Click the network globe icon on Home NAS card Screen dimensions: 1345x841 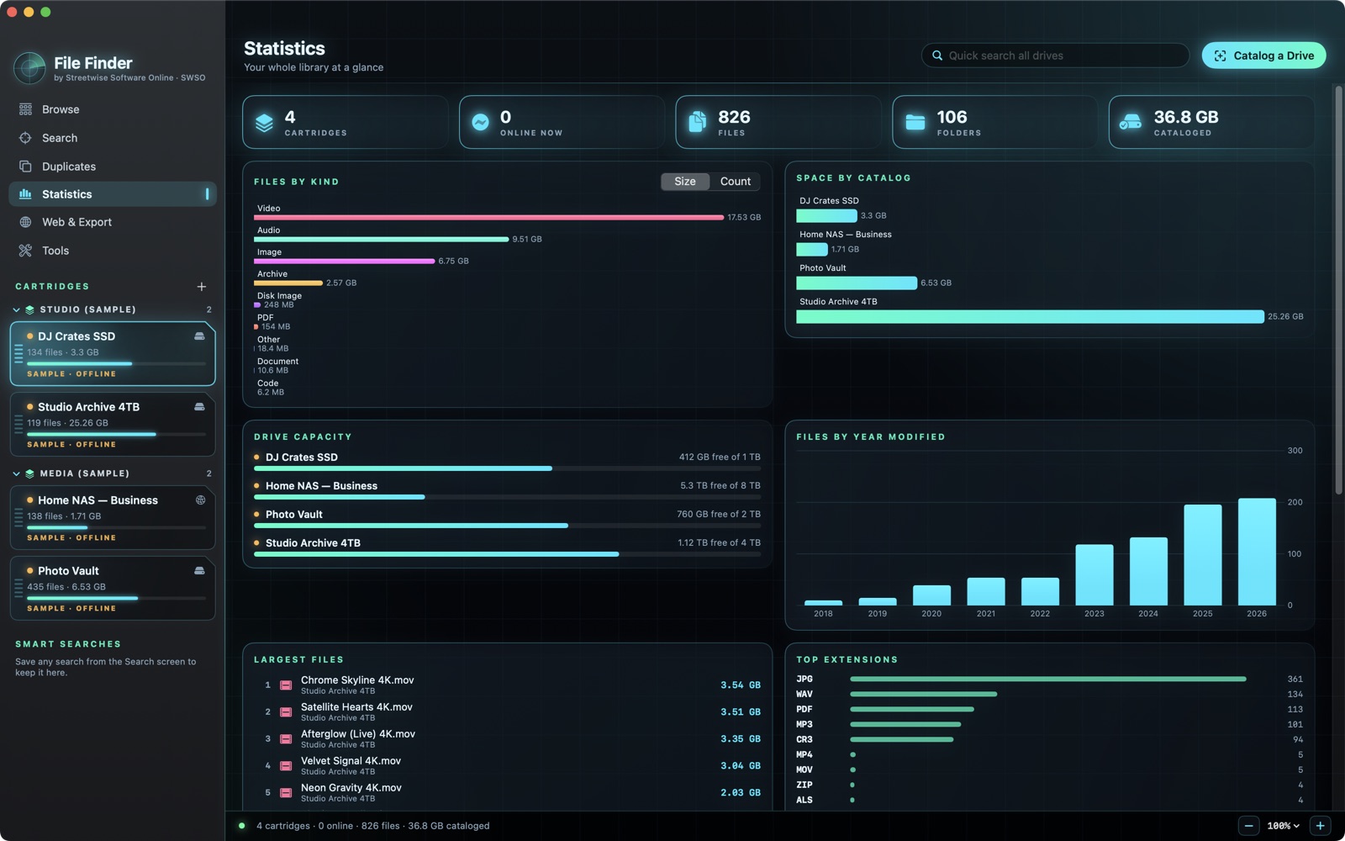[x=200, y=500]
